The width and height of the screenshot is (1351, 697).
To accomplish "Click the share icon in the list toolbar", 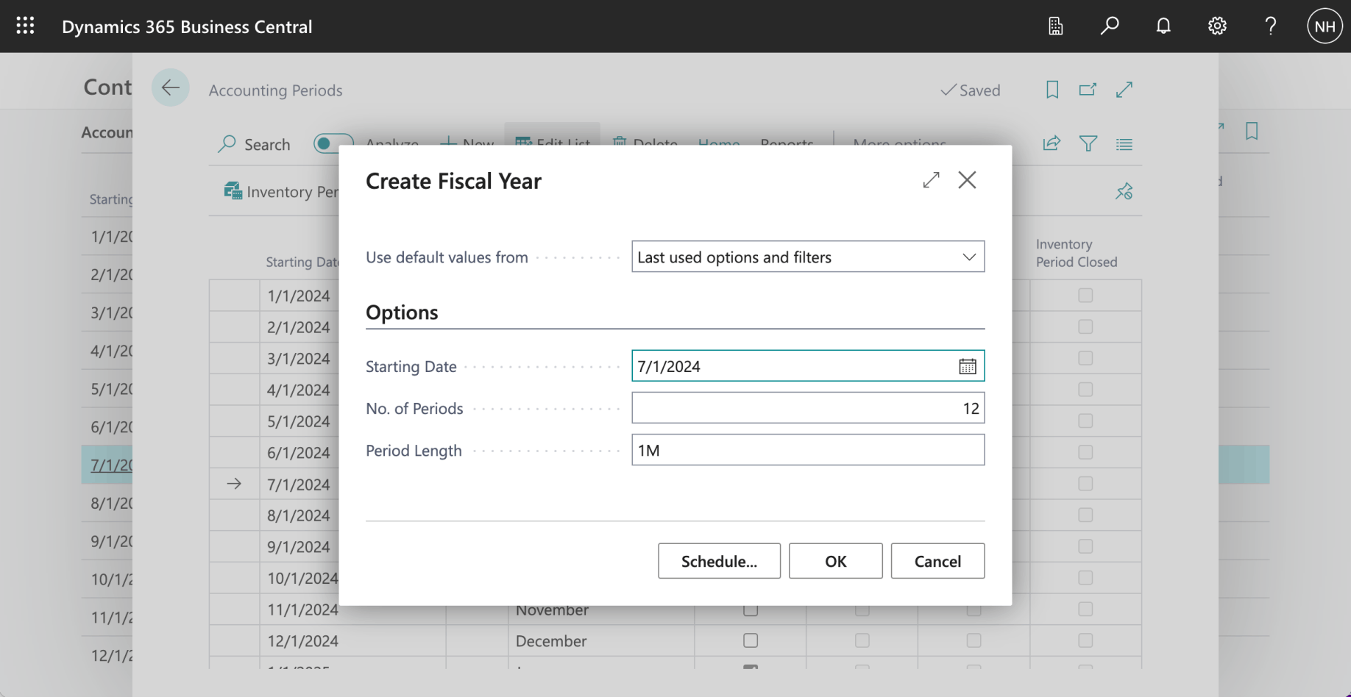I will click(x=1052, y=143).
